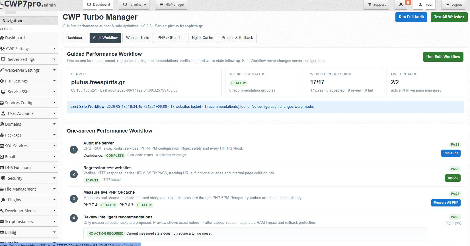The width and height of the screenshot is (470, 246).
Task: Click the Script Installers icon
Action: (2, 222)
